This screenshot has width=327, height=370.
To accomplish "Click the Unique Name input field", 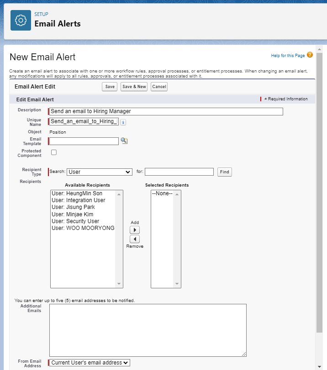I will (84, 121).
